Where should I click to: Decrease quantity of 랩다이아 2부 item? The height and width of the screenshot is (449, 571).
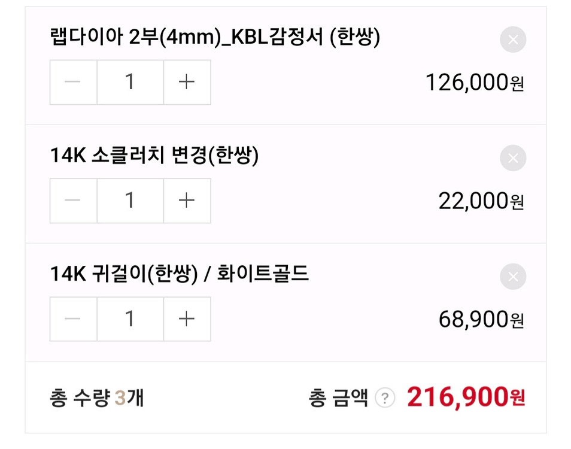(72, 82)
